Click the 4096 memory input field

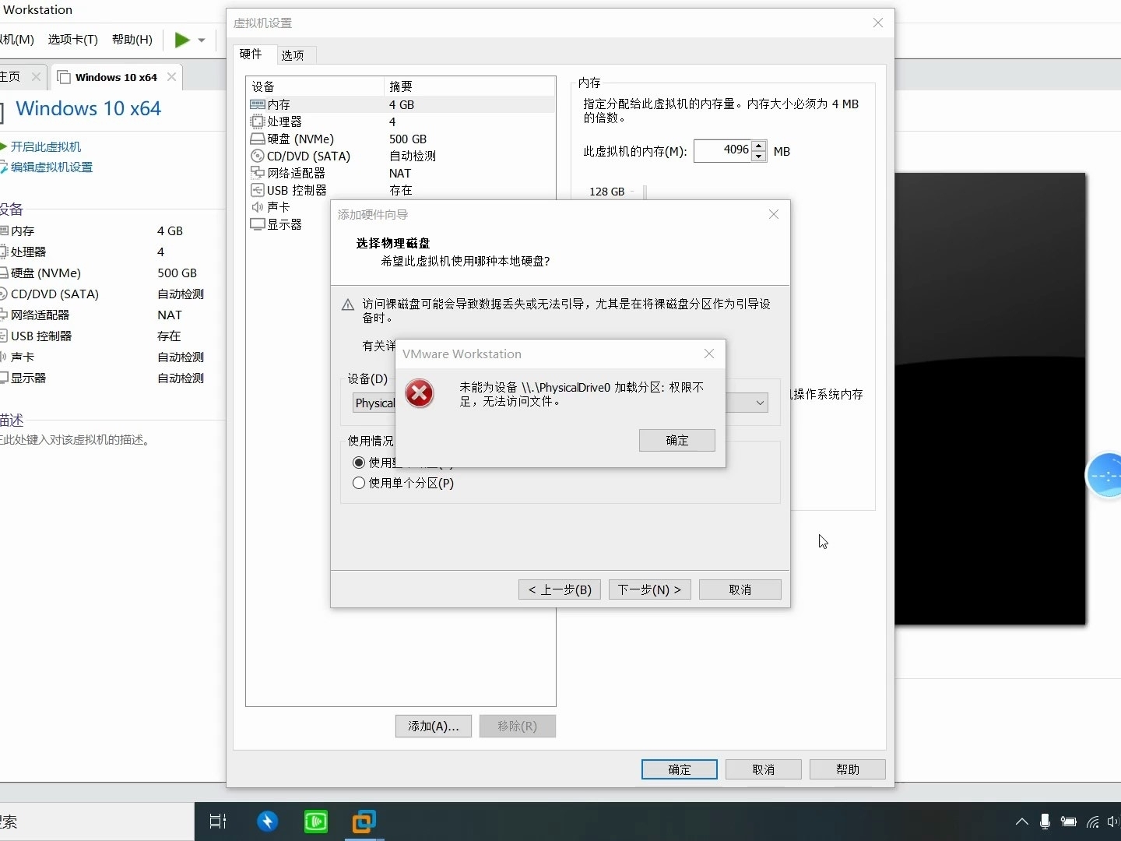(x=722, y=150)
